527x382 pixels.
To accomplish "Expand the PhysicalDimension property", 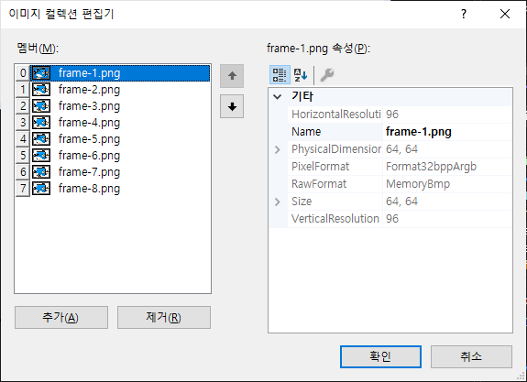I will coord(278,149).
